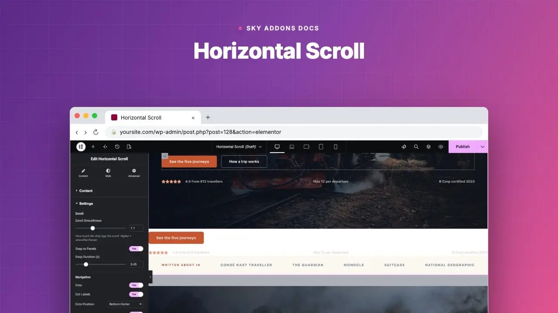
Task: Toggle the Dot Labels switch
Action: pyautogui.click(x=136, y=294)
